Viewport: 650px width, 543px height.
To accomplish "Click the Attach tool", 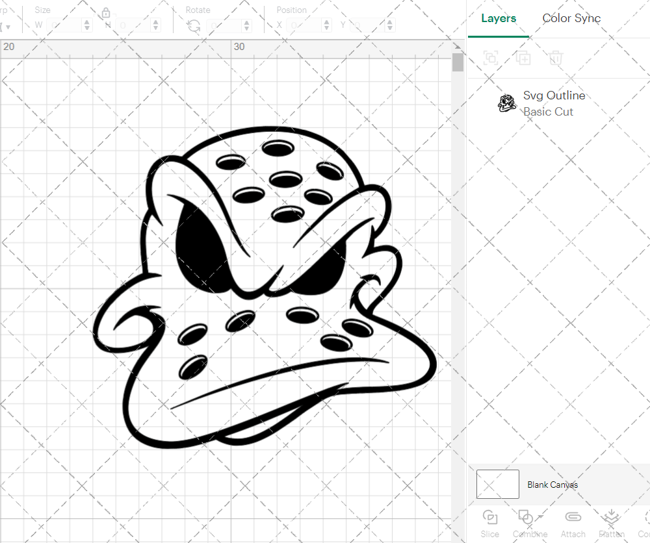I will 573,524.
